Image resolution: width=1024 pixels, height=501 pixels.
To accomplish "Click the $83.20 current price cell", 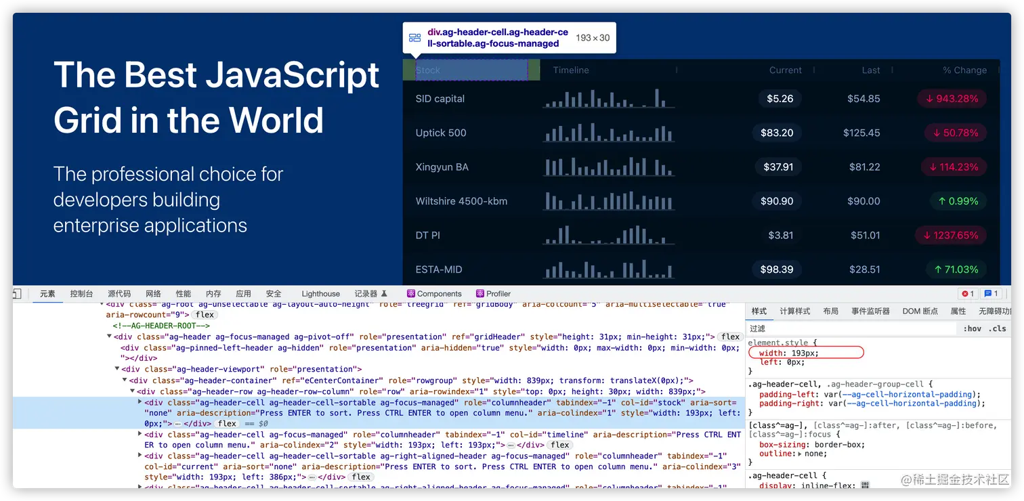I will tap(777, 133).
